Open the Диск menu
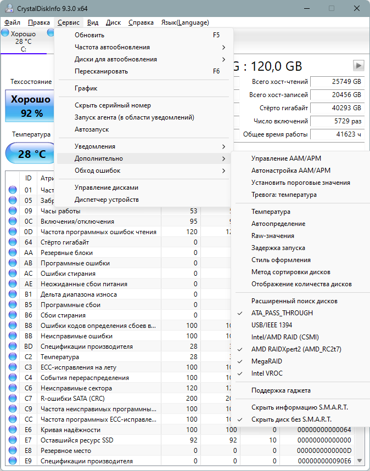Viewport: 370px width, 471px height. 114,22
